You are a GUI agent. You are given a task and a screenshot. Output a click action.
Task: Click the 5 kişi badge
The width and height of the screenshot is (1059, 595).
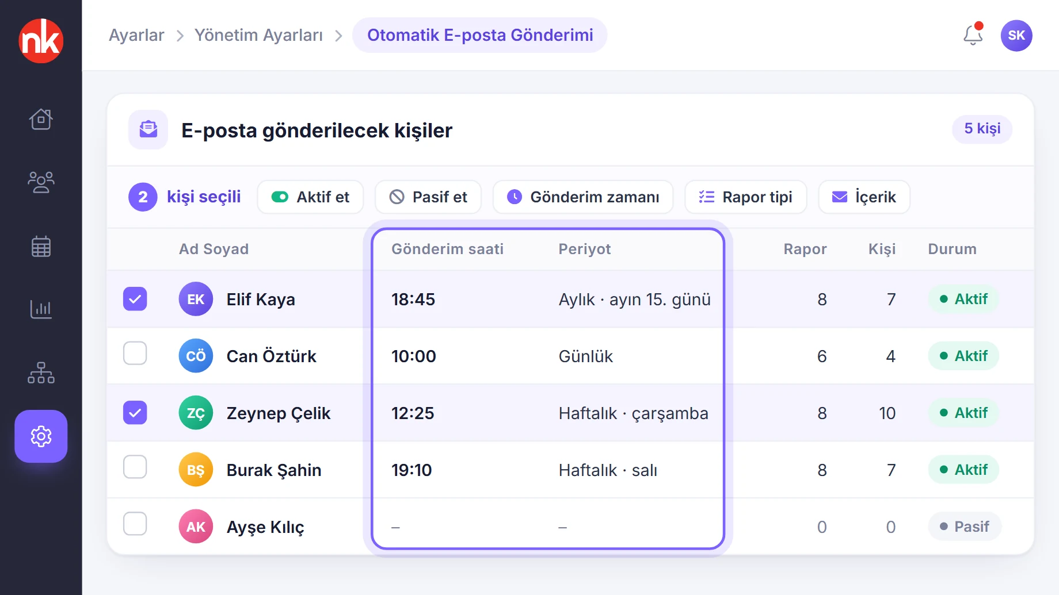pyautogui.click(x=982, y=129)
